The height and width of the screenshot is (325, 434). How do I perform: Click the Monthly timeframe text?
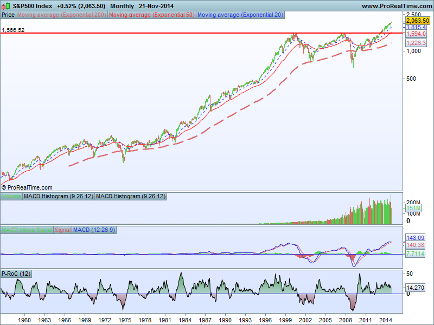tap(122, 6)
